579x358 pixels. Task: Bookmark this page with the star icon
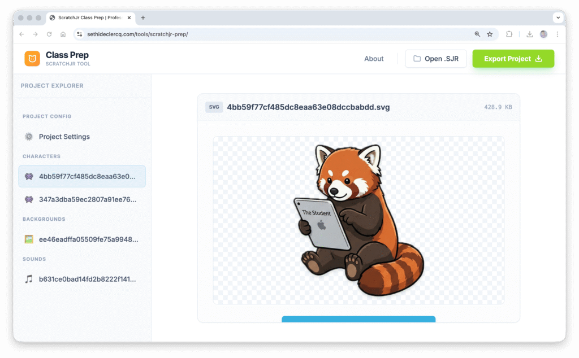pyautogui.click(x=490, y=34)
